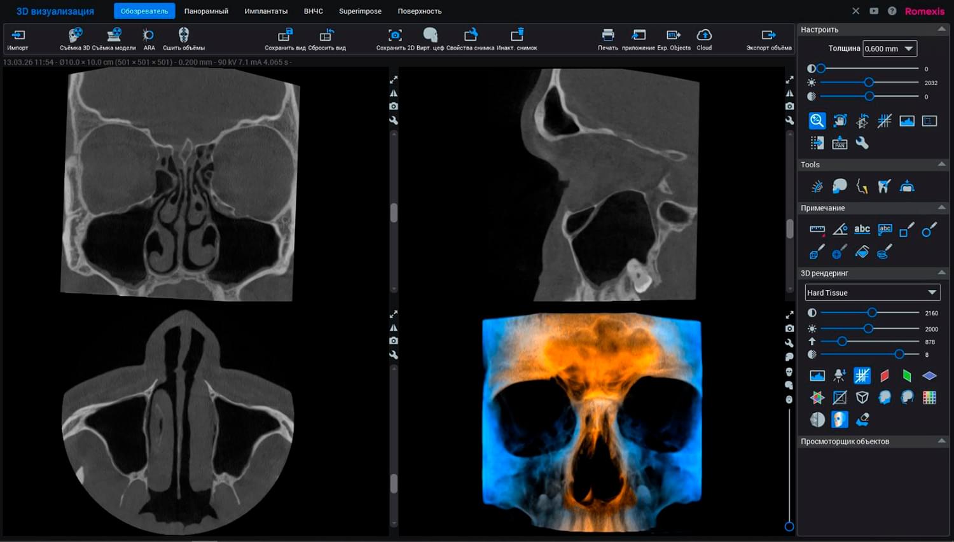
Task: Open the Cloud upload tool
Action: pos(704,36)
